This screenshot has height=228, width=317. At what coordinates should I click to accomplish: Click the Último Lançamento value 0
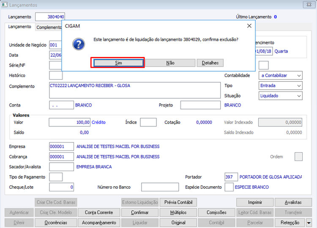(x=275, y=17)
